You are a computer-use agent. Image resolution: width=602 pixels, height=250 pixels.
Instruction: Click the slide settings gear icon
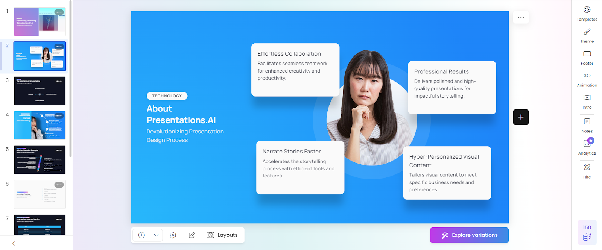pos(173,235)
